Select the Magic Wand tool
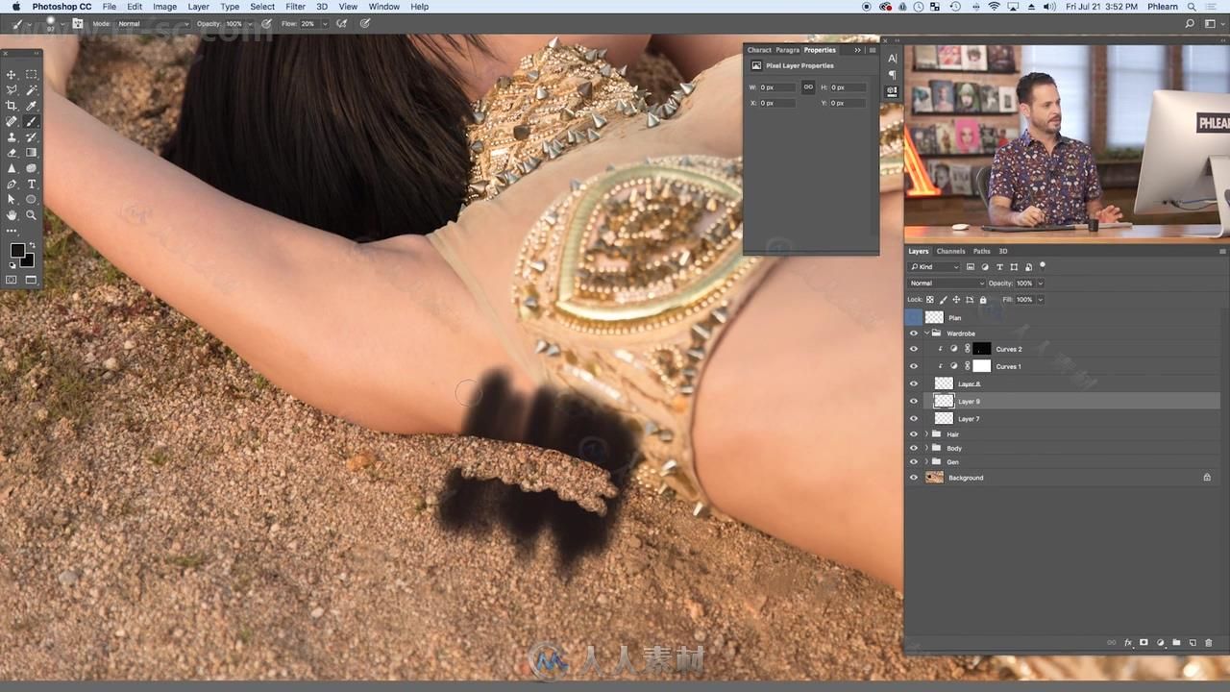The image size is (1230, 692). 32,90
